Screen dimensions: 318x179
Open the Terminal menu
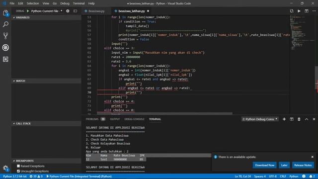pos(79,3)
